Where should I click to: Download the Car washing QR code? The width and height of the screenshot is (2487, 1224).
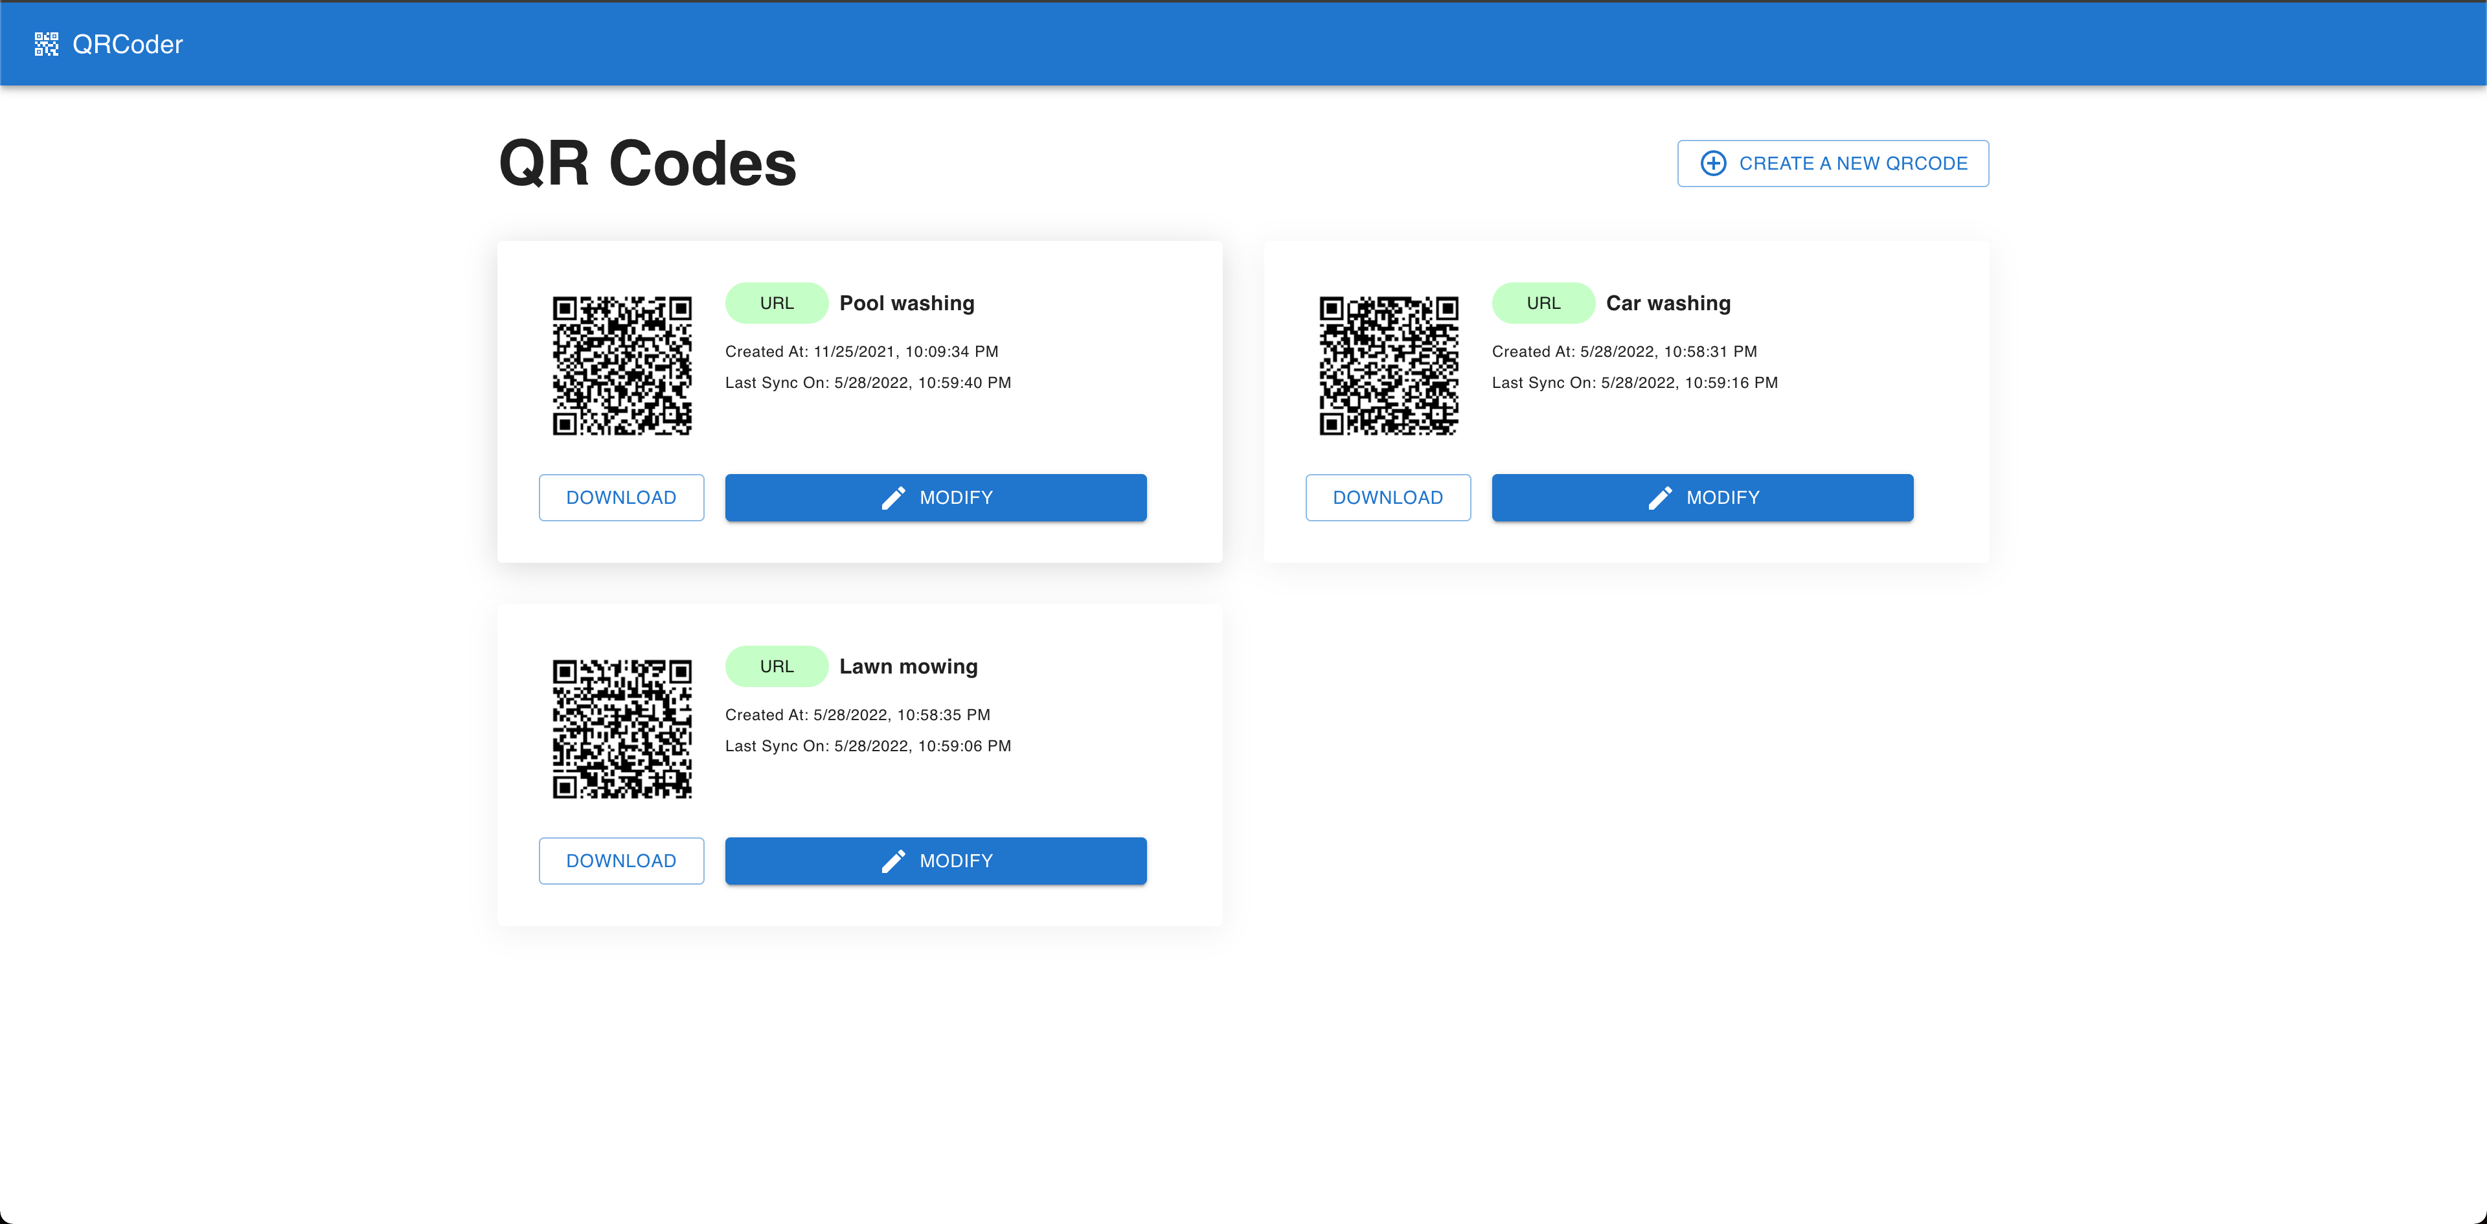pos(1387,497)
